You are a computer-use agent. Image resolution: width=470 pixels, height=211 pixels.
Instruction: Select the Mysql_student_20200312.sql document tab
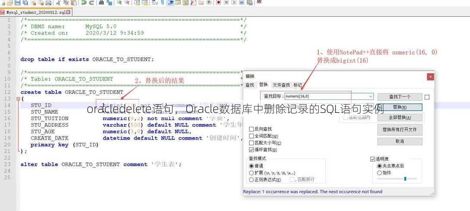tap(36, 12)
